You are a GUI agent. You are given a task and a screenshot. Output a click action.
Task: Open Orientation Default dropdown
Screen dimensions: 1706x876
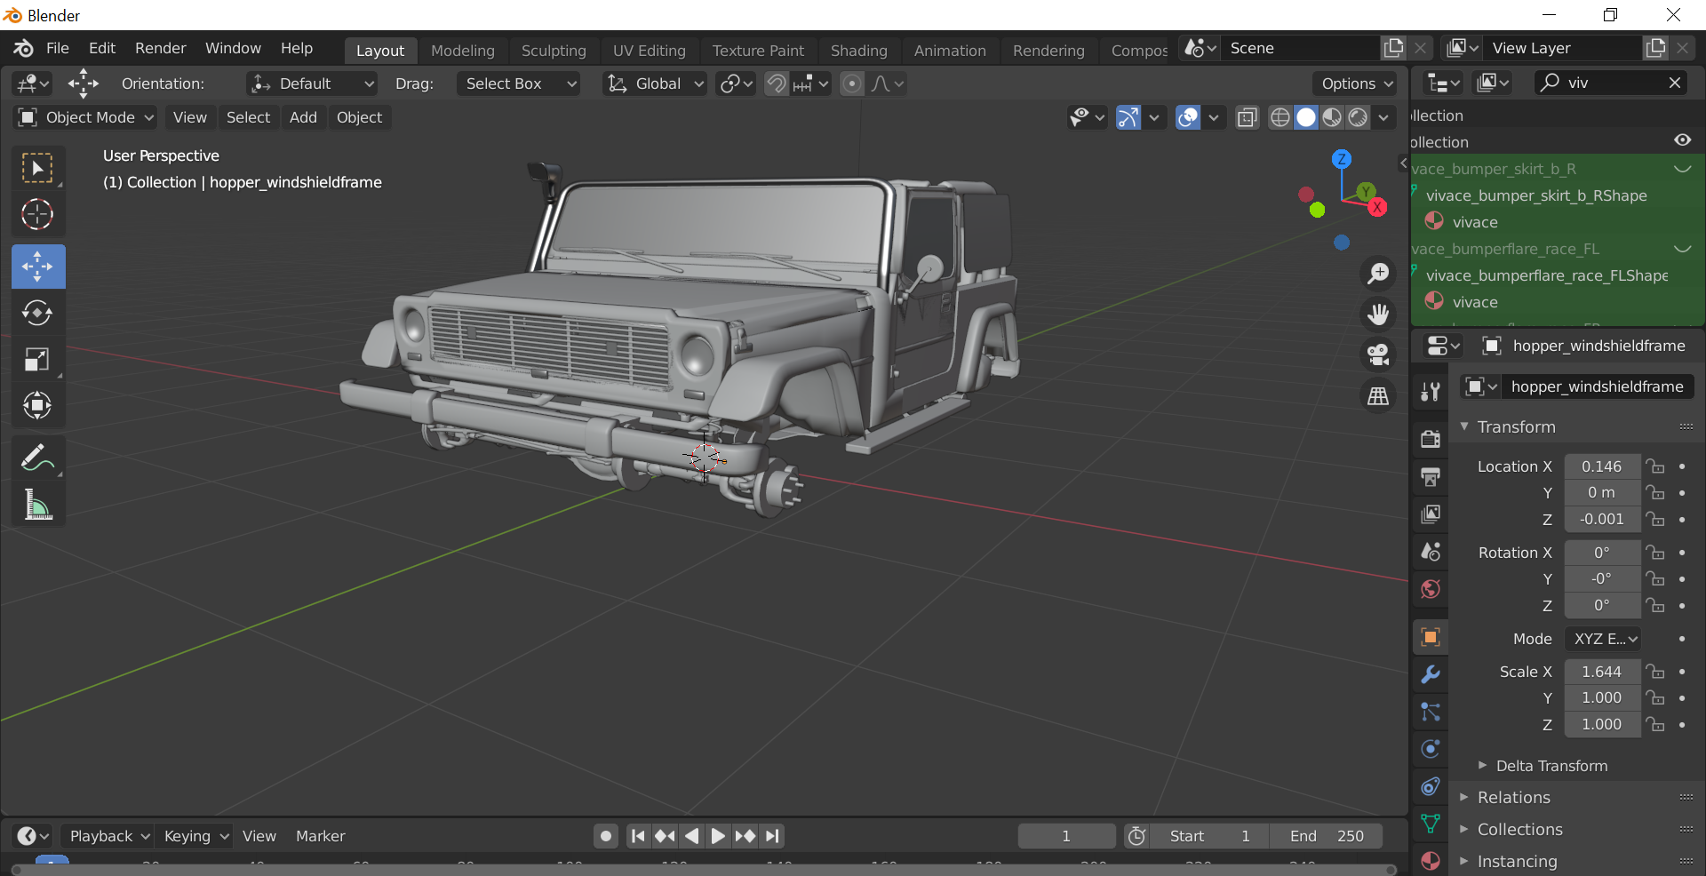tap(312, 84)
